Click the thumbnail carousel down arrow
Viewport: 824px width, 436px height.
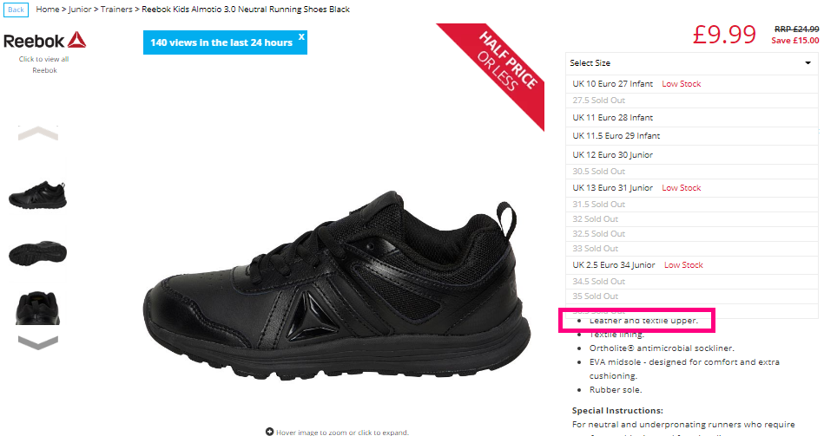coord(38,342)
